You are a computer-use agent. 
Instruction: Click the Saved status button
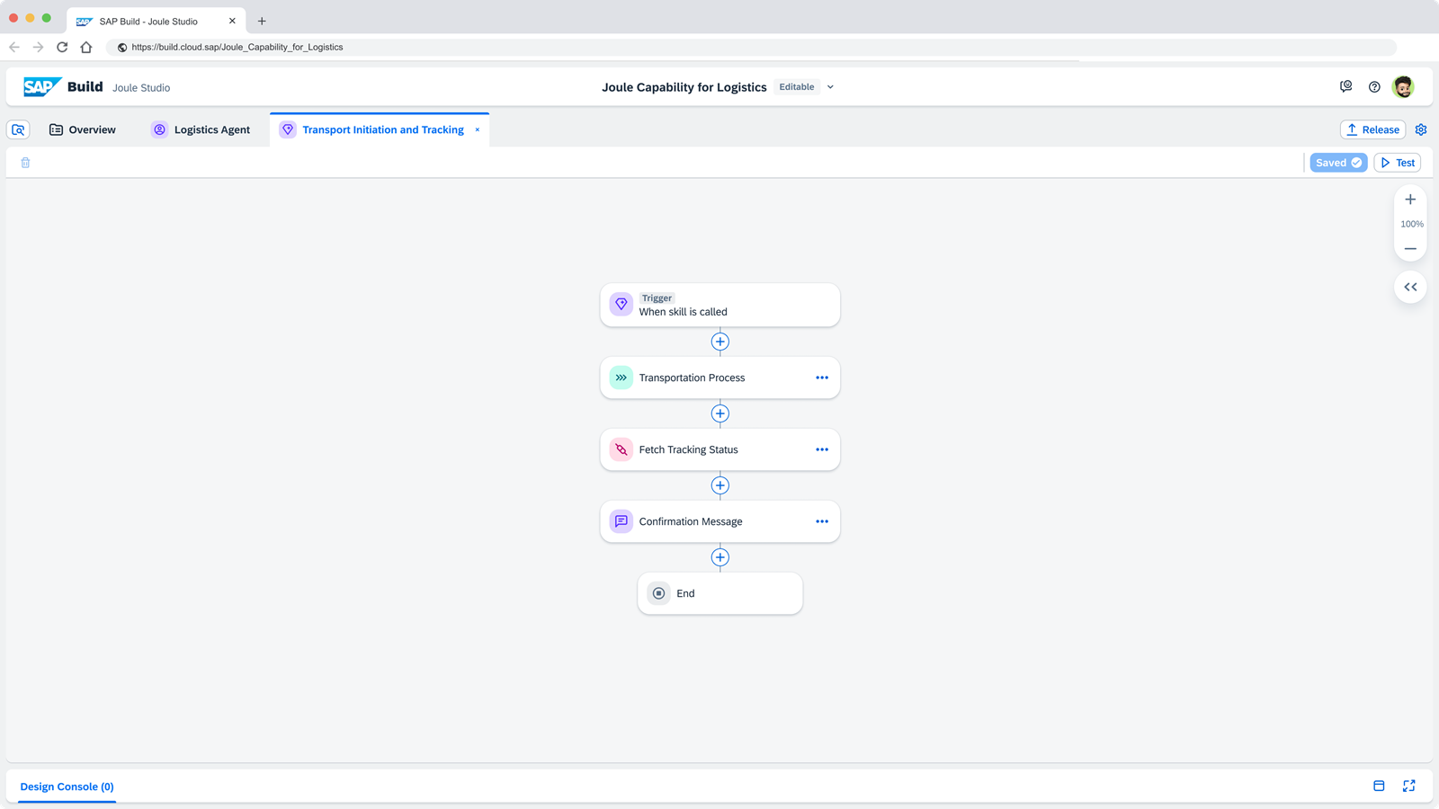coord(1338,163)
